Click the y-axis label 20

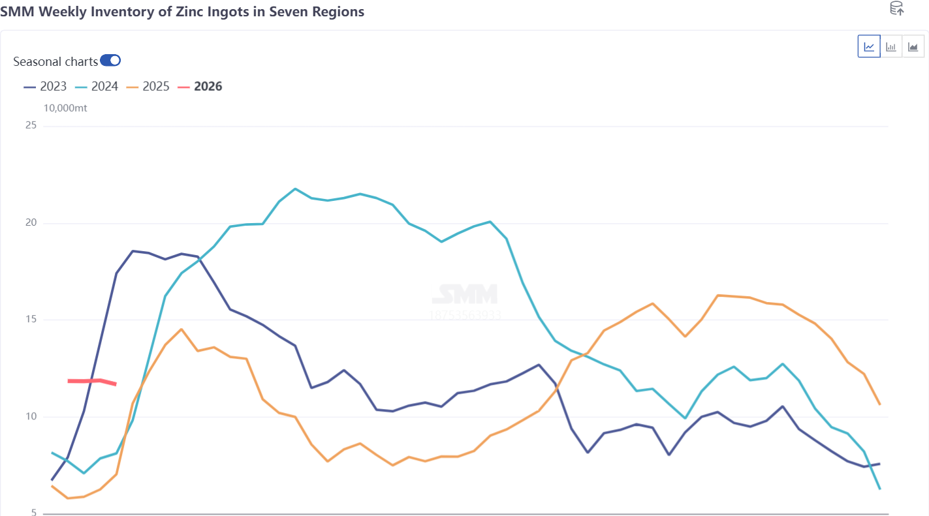pyautogui.click(x=31, y=223)
